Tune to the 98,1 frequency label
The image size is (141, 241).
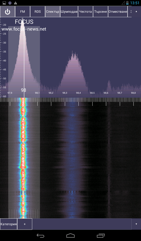pyautogui.click(x=37, y=93)
